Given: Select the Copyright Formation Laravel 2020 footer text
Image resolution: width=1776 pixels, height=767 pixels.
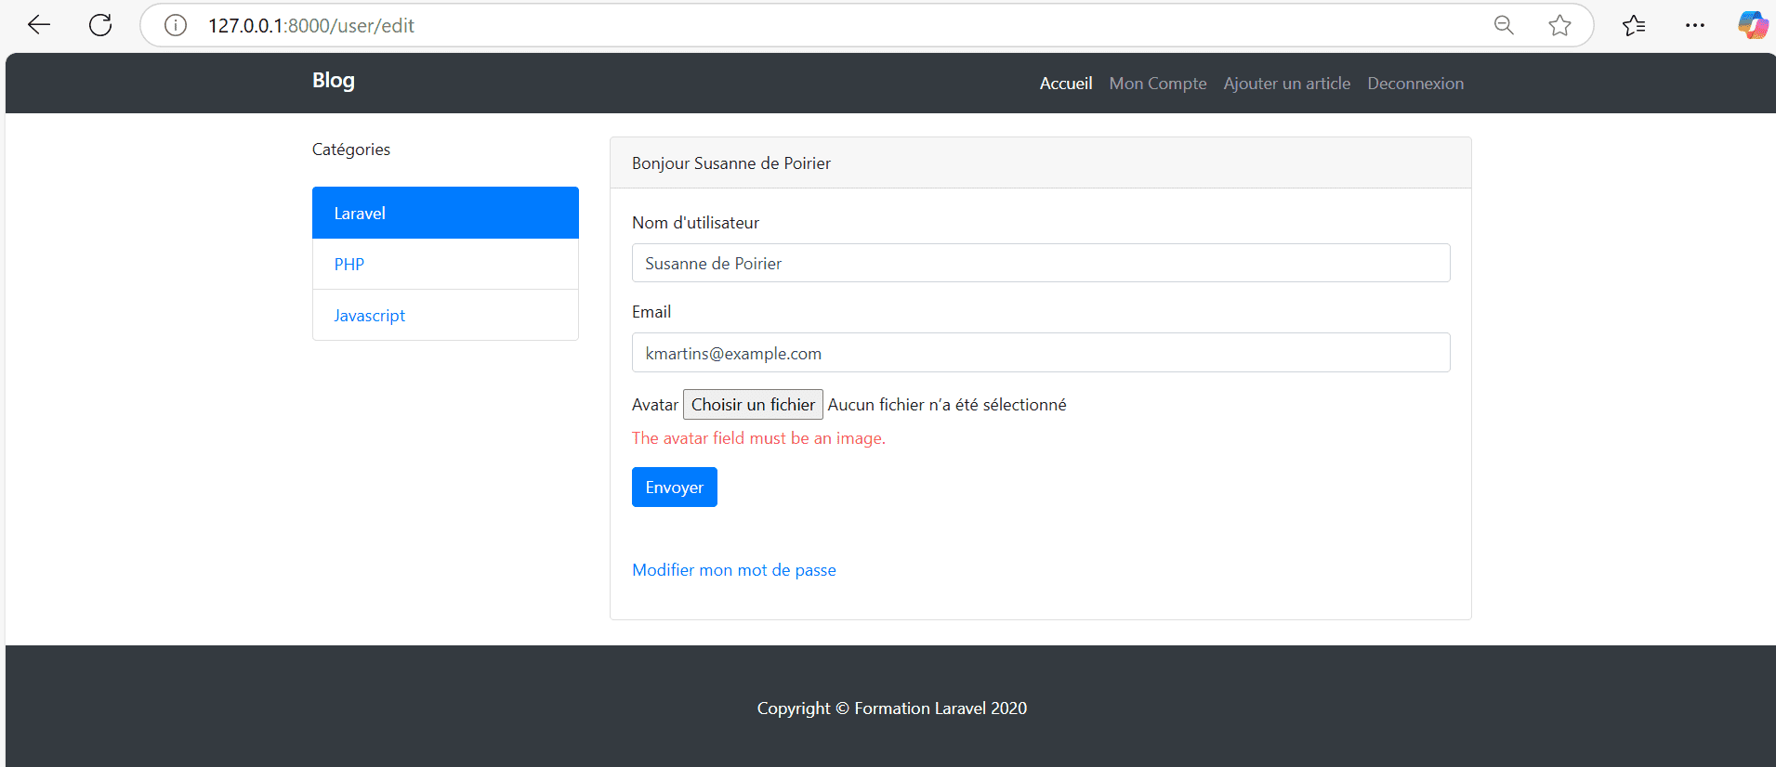Looking at the screenshot, I should [x=892, y=708].
